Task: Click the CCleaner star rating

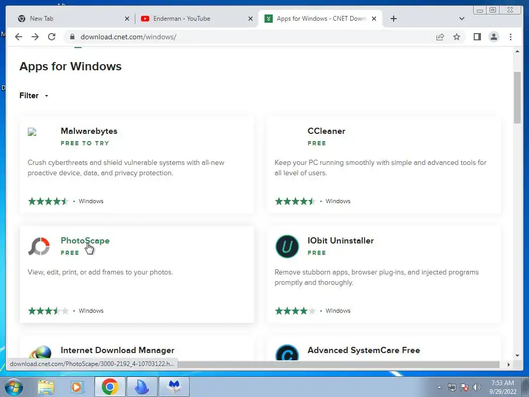Action: tap(295, 202)
